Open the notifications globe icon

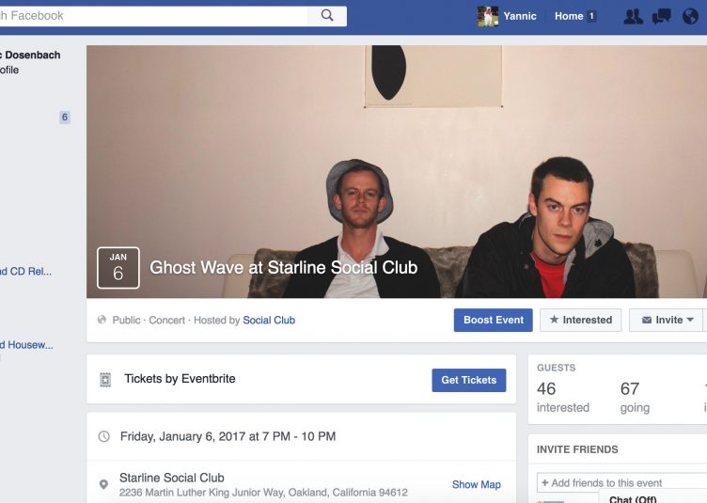(690, 17)
